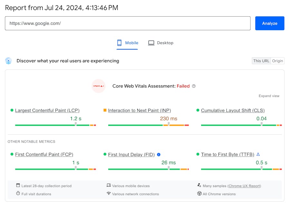Click the real users experience chart icon
The height and width of the screenshot is (207, 290).
(x=8, y=61)
